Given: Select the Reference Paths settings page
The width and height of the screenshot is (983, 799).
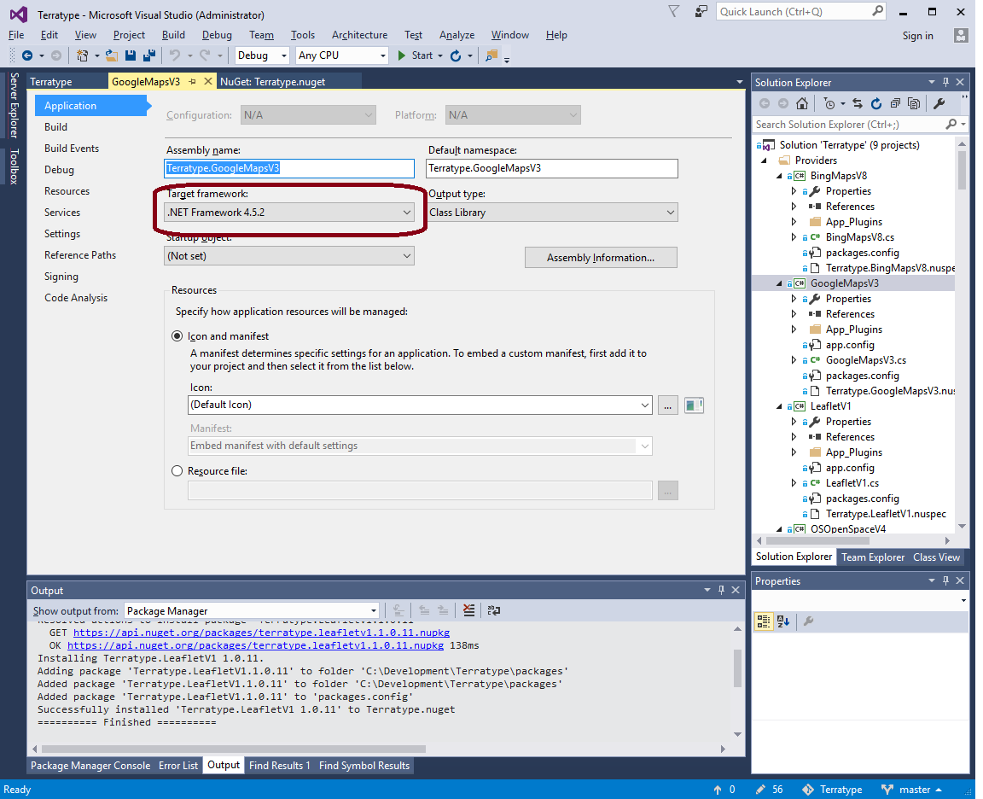Looking at the screenshot, I should point(80,255).
